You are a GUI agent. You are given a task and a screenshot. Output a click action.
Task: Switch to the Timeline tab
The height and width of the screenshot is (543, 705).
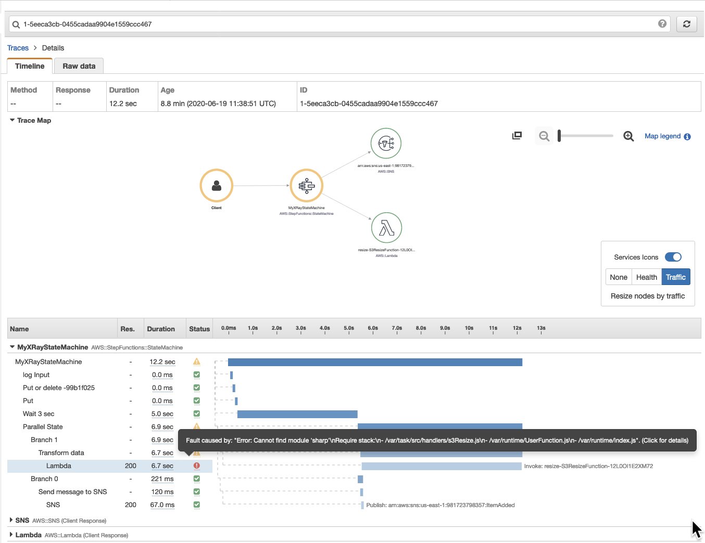[x=30, y=66]
